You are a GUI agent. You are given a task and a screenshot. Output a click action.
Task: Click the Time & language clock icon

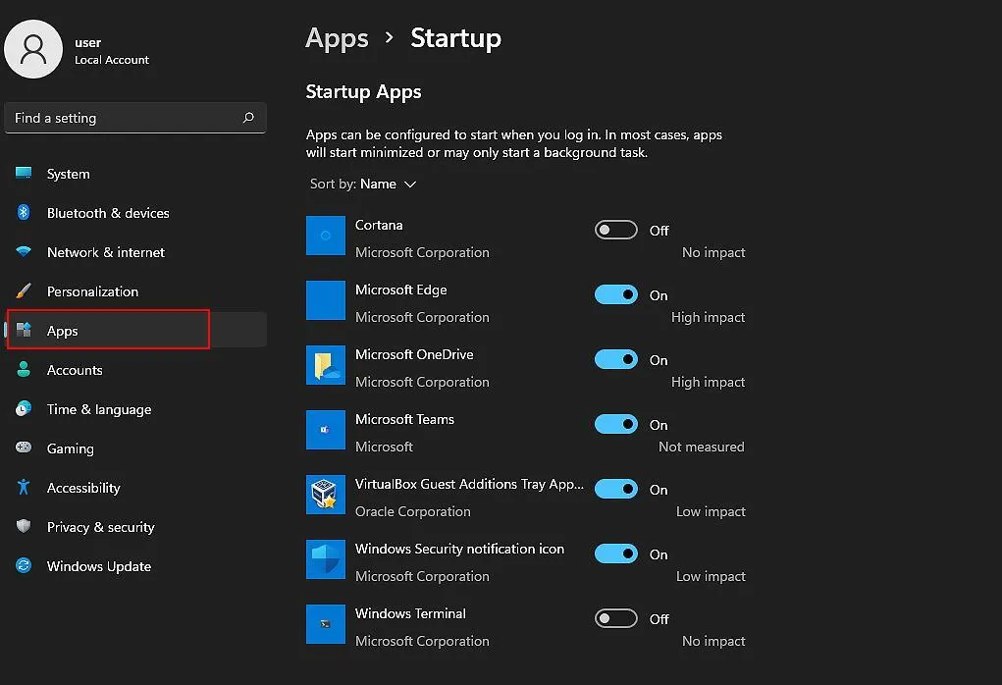tap(24, 408)
